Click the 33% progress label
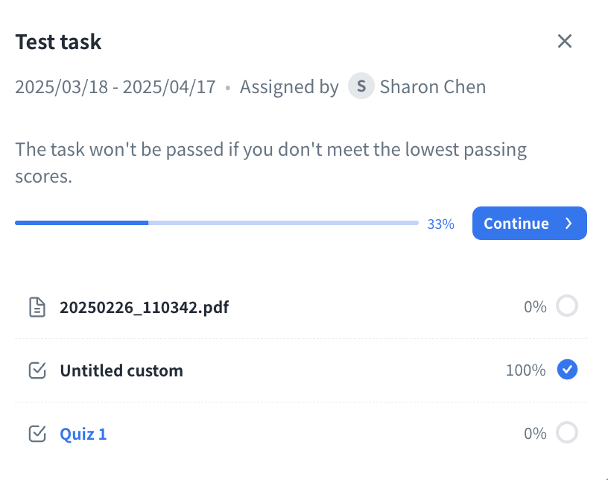 [x=440, y=224]
